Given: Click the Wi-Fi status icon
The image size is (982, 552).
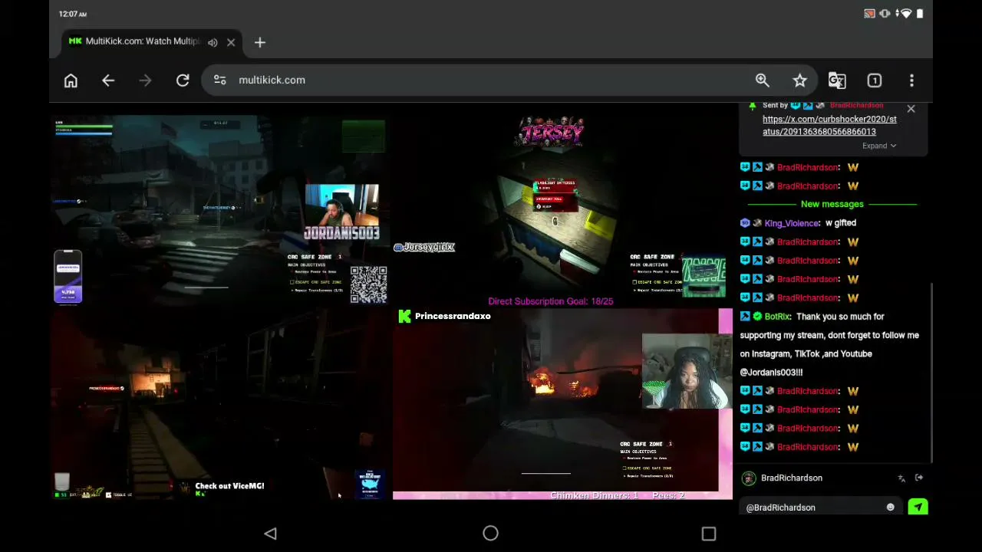Looking at the screenshot, I should [905, 14].
